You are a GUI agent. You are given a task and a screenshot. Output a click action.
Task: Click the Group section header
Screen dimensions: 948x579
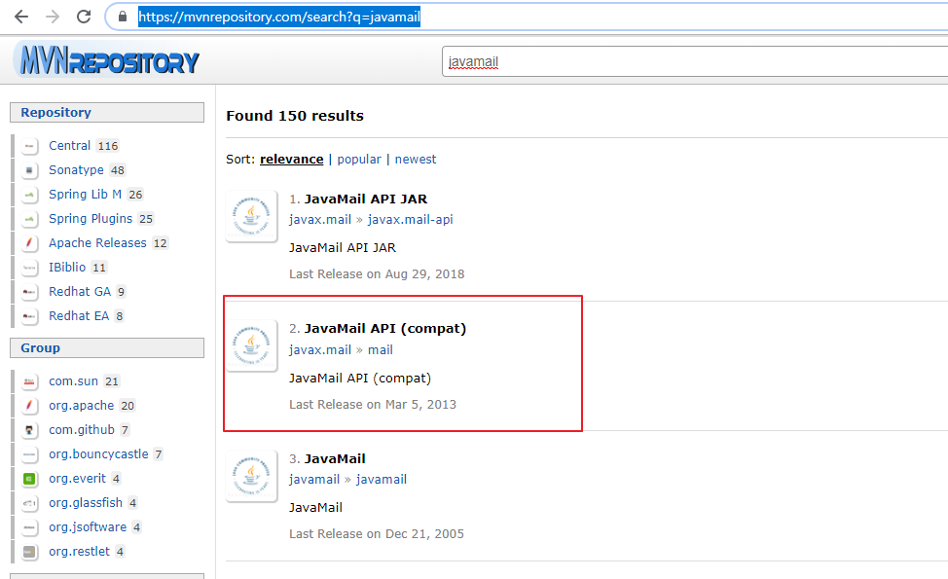coord(107,348)
